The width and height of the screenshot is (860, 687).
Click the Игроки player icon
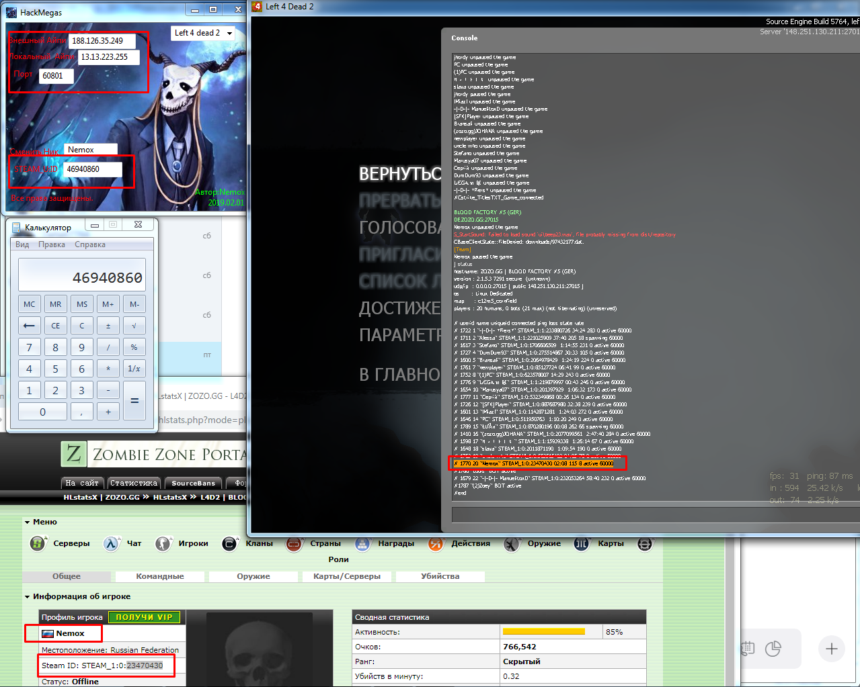pyautogui.click(x=163, y=543)
